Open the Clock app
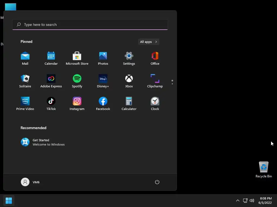Image resolution: width=277 pixels, height=207 pixels. pyautogui.click(x=155, y=104)
